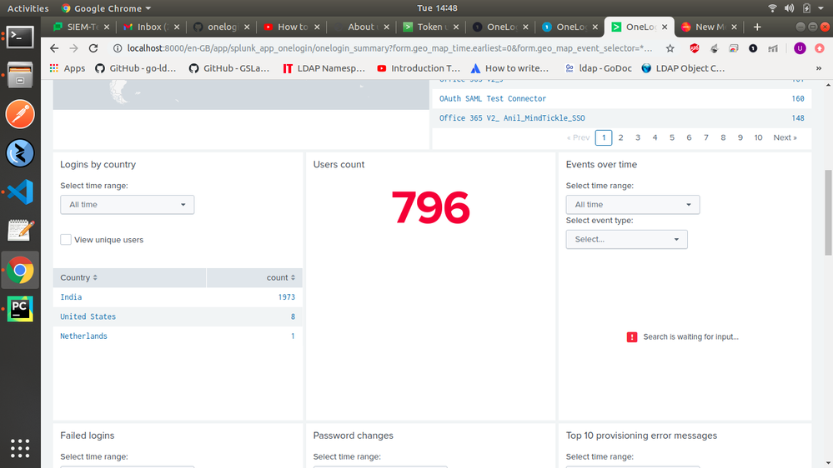
Task: Launch Visual Studio Code from the dock
Action: tap(20, 192)
